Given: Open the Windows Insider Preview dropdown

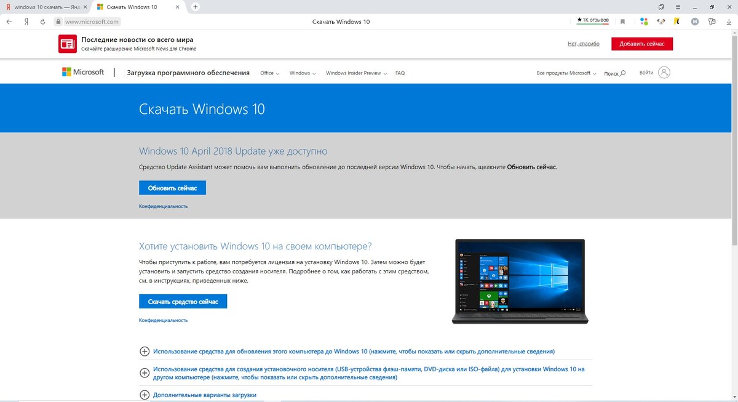Looking at the screenshot, I should pyautogui.click(x=356, y=73).
